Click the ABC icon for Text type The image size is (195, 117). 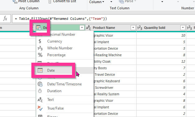[40, 100]
